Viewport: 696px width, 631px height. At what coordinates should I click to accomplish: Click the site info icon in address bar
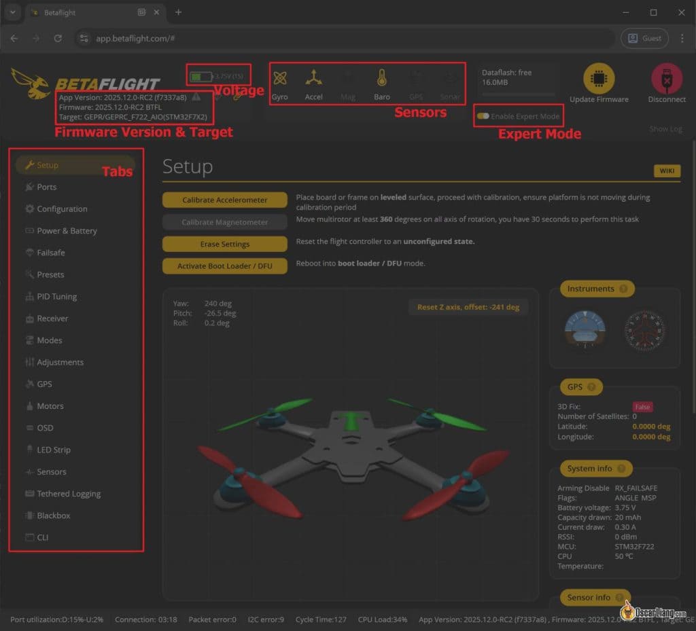pyautogui.click(x=84, y=39)
